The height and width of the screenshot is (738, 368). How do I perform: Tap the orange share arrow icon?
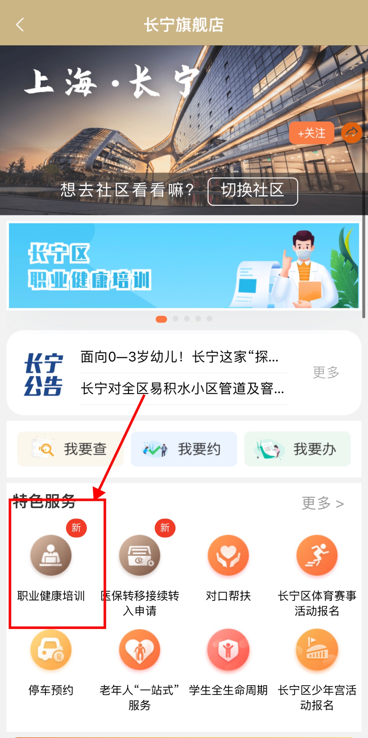(x=352, y=133)
